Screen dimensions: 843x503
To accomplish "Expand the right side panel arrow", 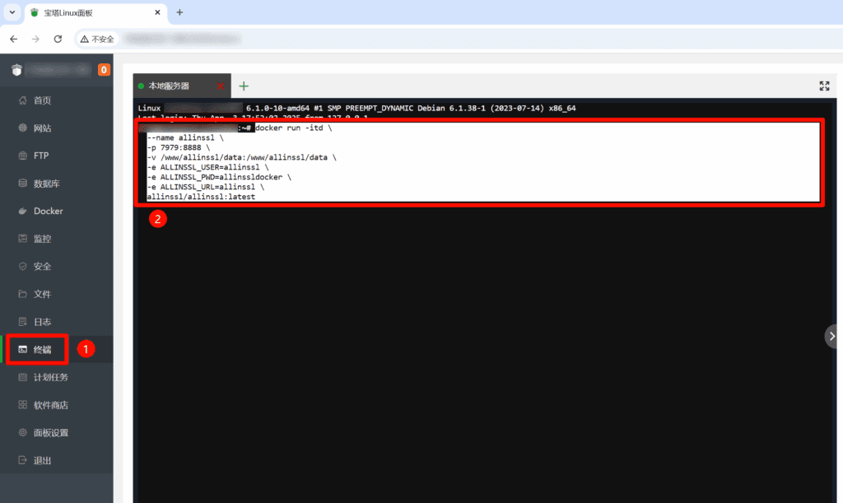I will point(831,336).
